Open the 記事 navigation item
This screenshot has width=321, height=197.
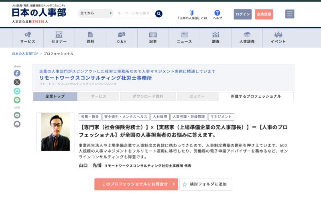tap(153, 38)
